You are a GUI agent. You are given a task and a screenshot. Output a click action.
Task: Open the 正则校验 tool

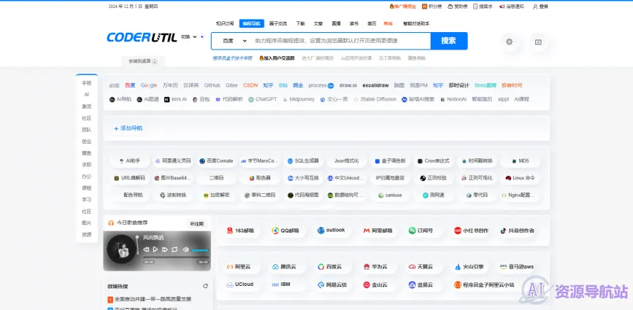point(433,178)
